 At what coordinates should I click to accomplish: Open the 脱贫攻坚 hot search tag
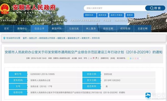point(102,15)
